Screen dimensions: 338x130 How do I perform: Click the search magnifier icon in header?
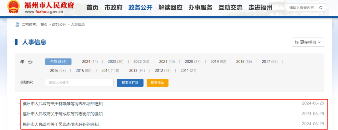point(321,8)
